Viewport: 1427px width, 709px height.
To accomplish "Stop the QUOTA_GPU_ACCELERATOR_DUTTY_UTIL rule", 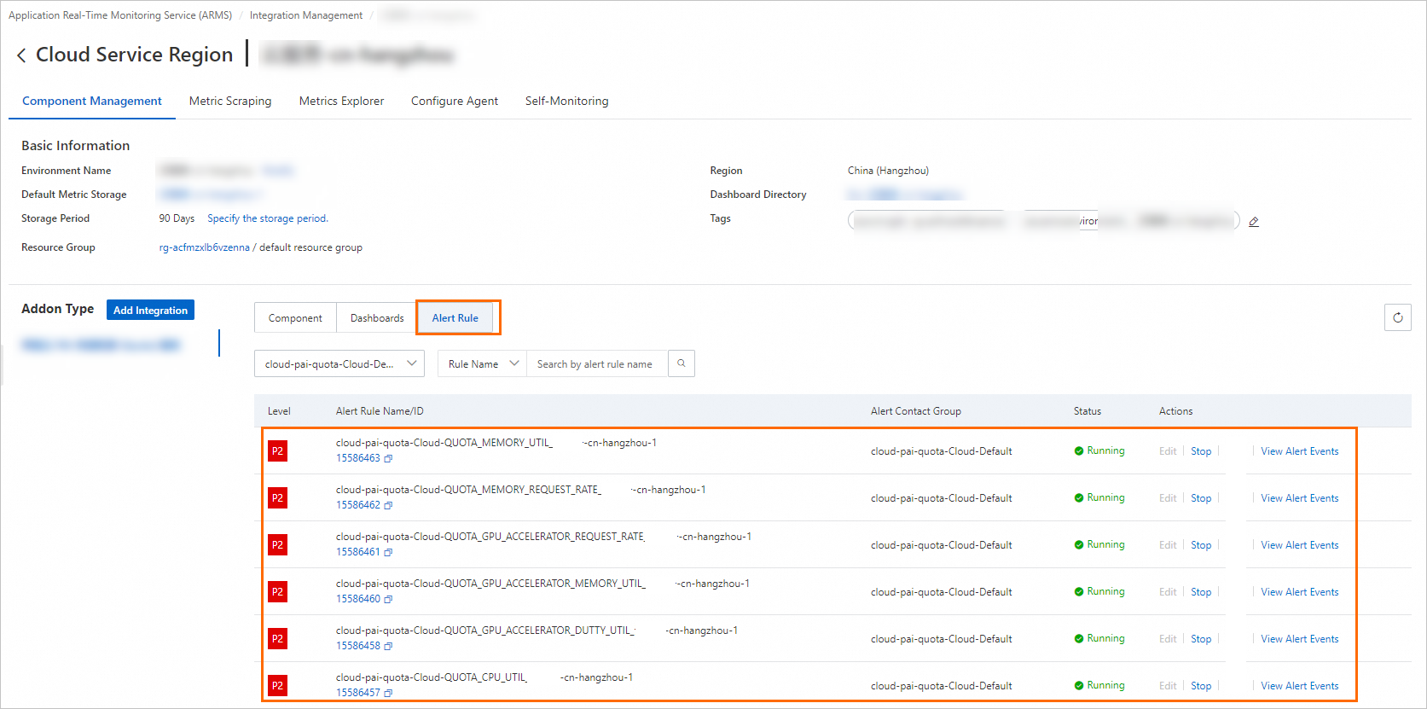I will coord(1201,639).
